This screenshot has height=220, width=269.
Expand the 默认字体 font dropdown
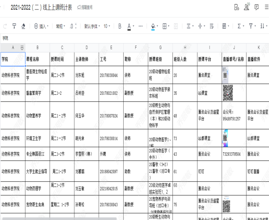tap(92, 26)
